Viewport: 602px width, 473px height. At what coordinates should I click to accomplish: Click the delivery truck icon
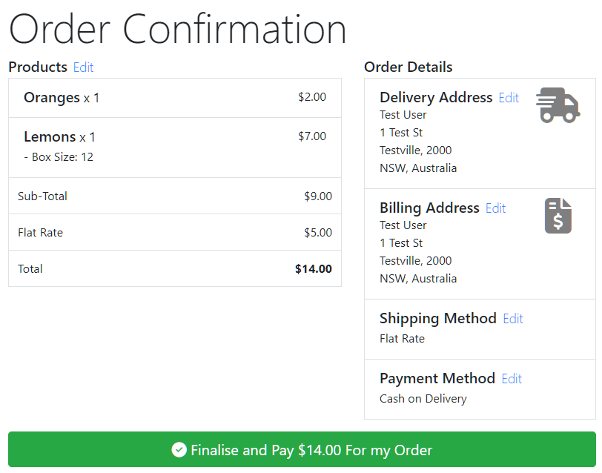pyautogui.click(x=558, y=105)
